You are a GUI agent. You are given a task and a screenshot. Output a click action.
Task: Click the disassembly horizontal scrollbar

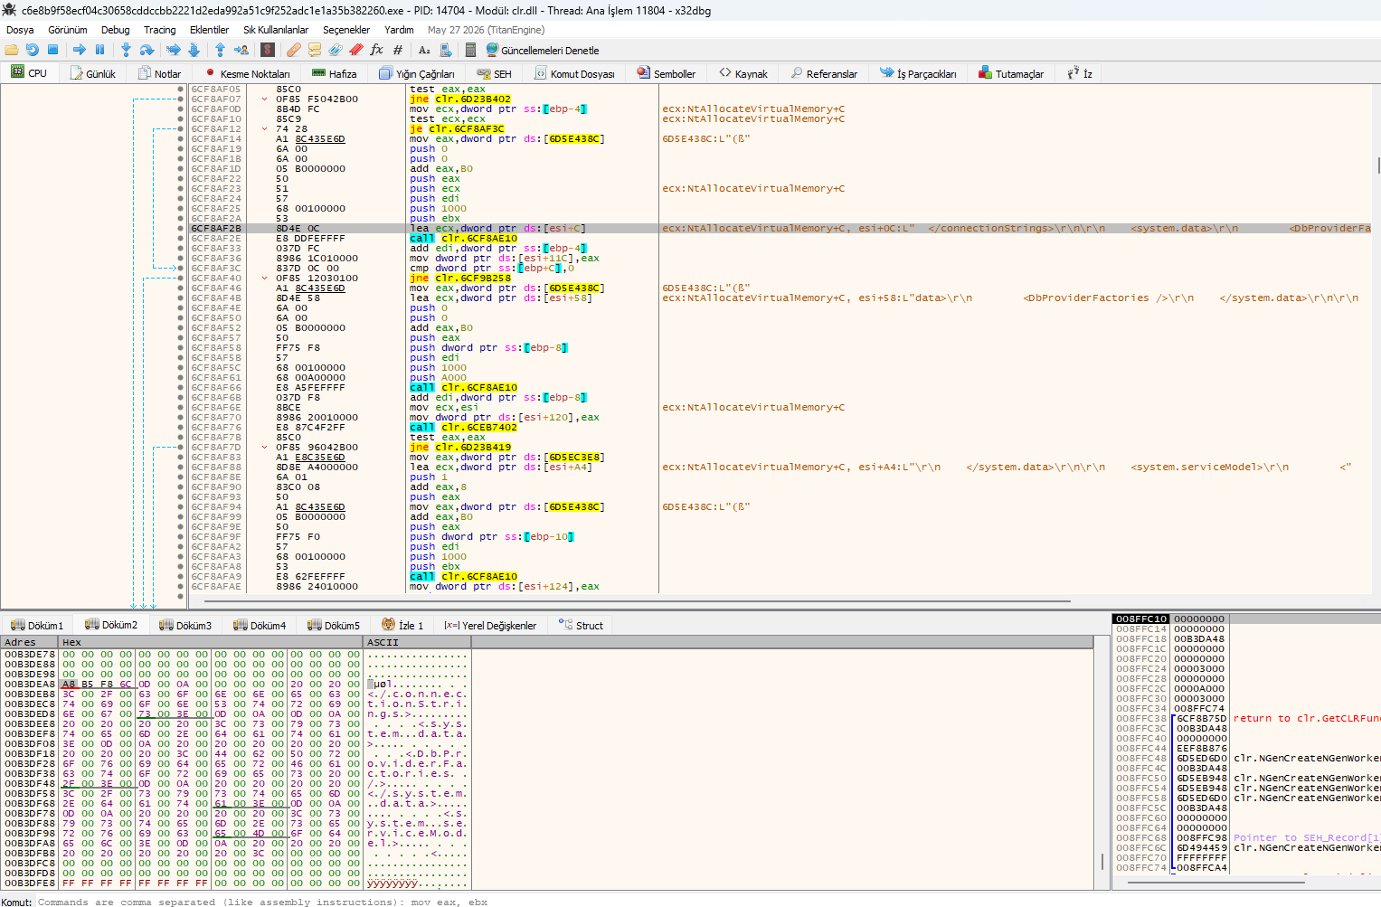[637, 600]
